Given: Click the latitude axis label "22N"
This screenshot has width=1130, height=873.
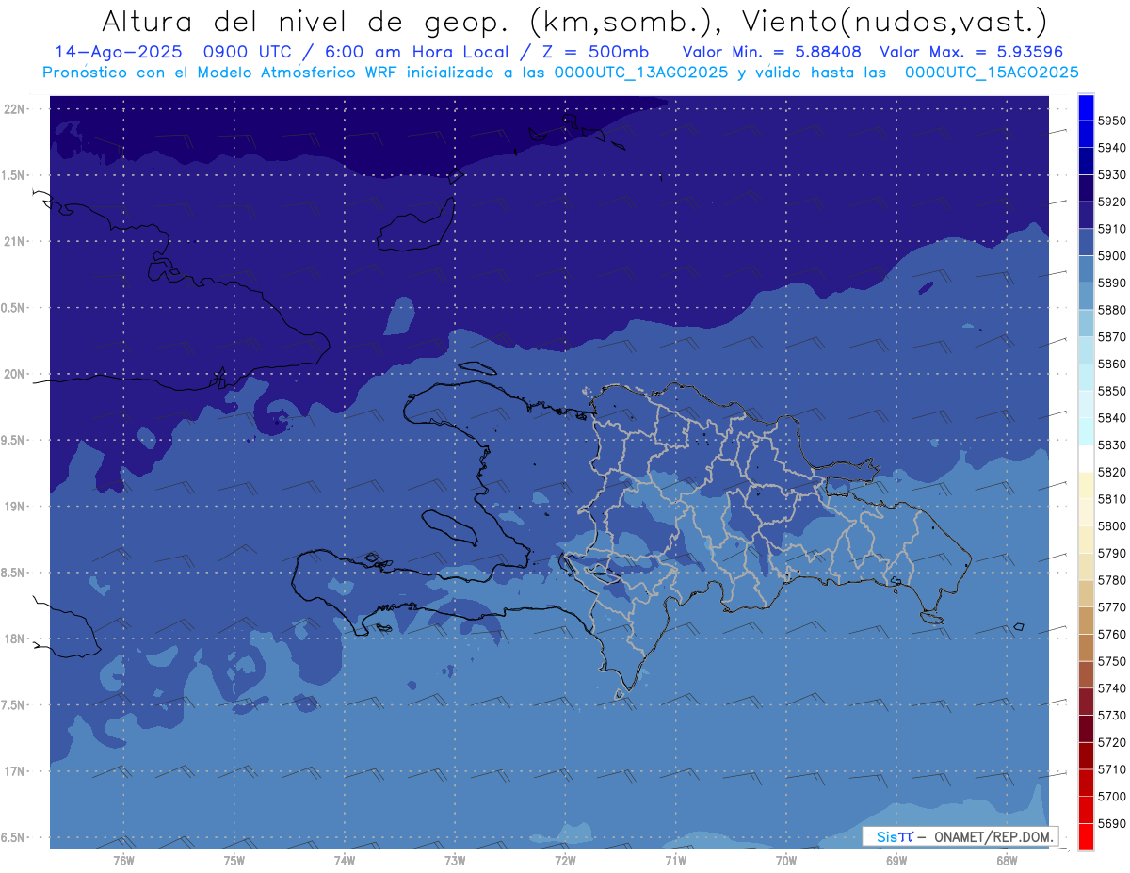Looking at the screenshot, I should tap(15, 109).
